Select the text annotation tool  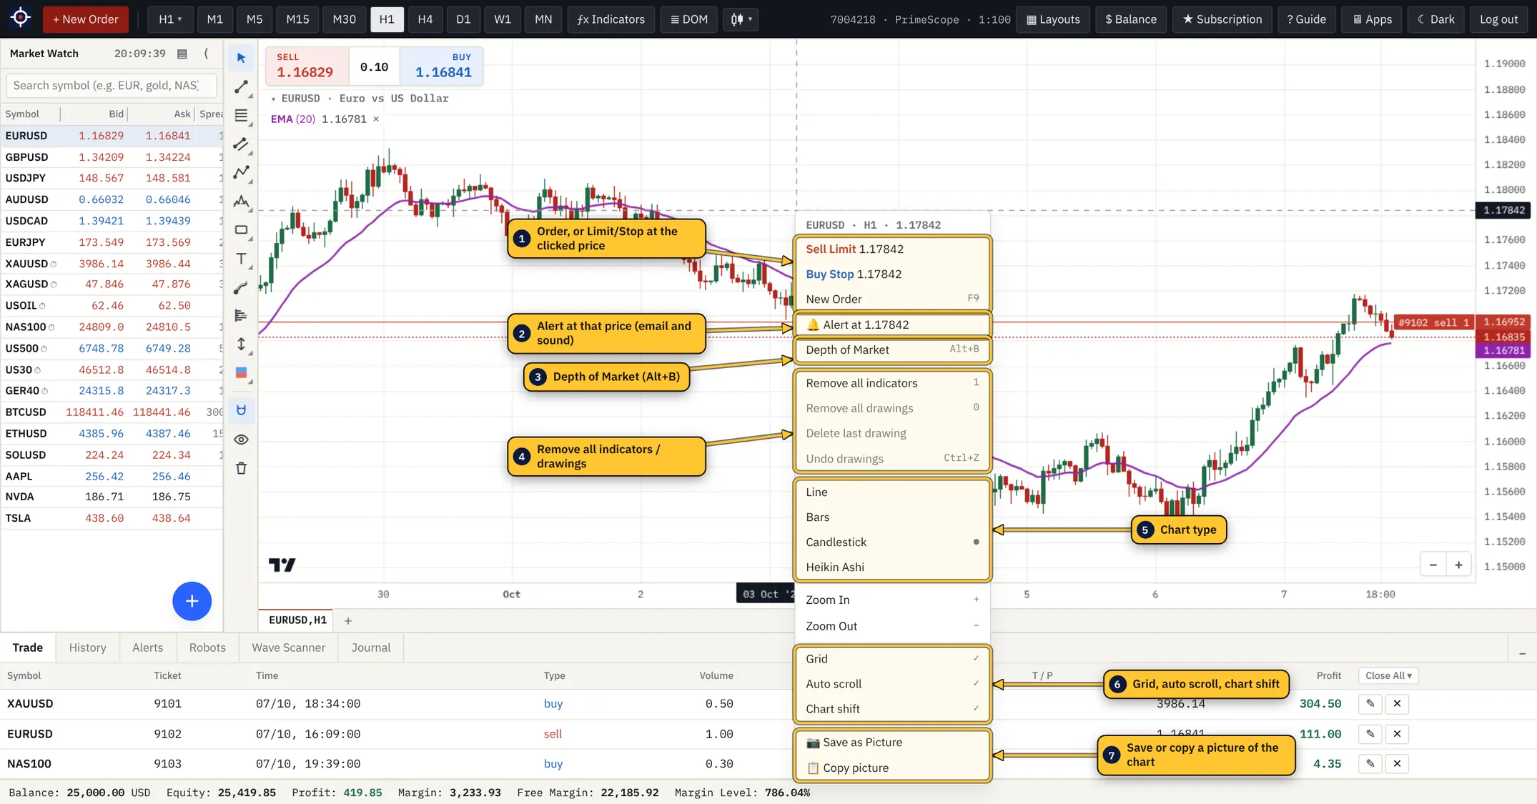click(241, 259)
